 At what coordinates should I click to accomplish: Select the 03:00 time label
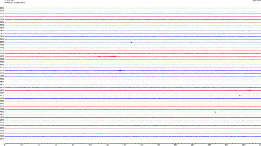tap(2, 25)
